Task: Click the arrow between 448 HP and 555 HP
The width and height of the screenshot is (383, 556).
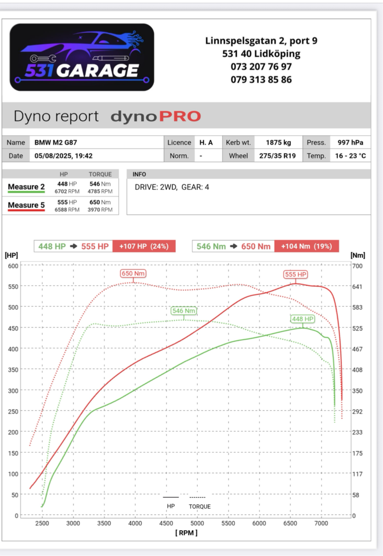Action: (x=73, y=246)
